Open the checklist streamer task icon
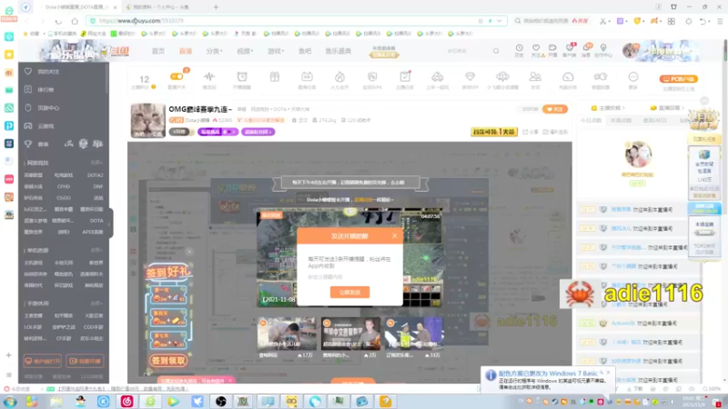Viewport: 728px width, 409px height. 405,76
